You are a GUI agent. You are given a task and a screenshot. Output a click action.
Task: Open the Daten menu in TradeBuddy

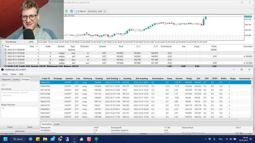click(x=13, y=74)
